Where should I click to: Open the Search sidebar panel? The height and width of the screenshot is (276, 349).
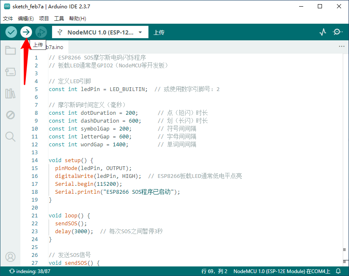10,136
